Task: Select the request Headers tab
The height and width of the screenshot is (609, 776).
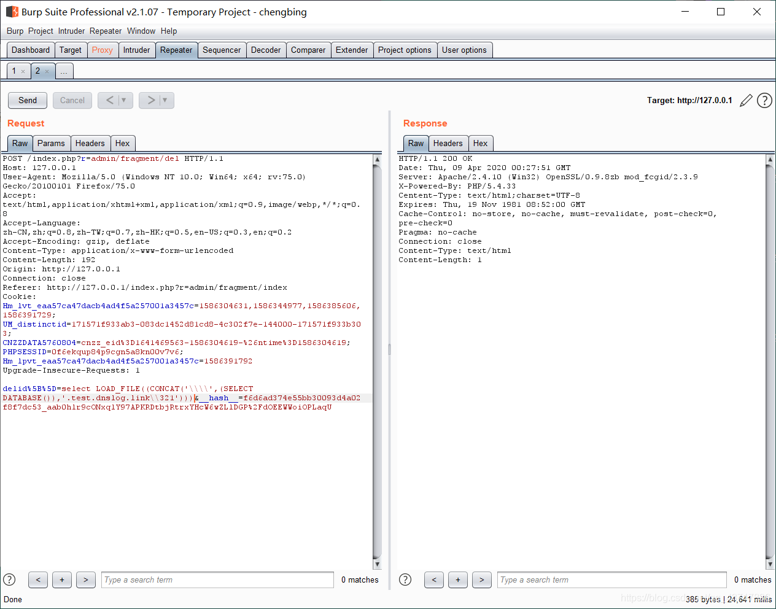Action: click(x=90, y=144)
